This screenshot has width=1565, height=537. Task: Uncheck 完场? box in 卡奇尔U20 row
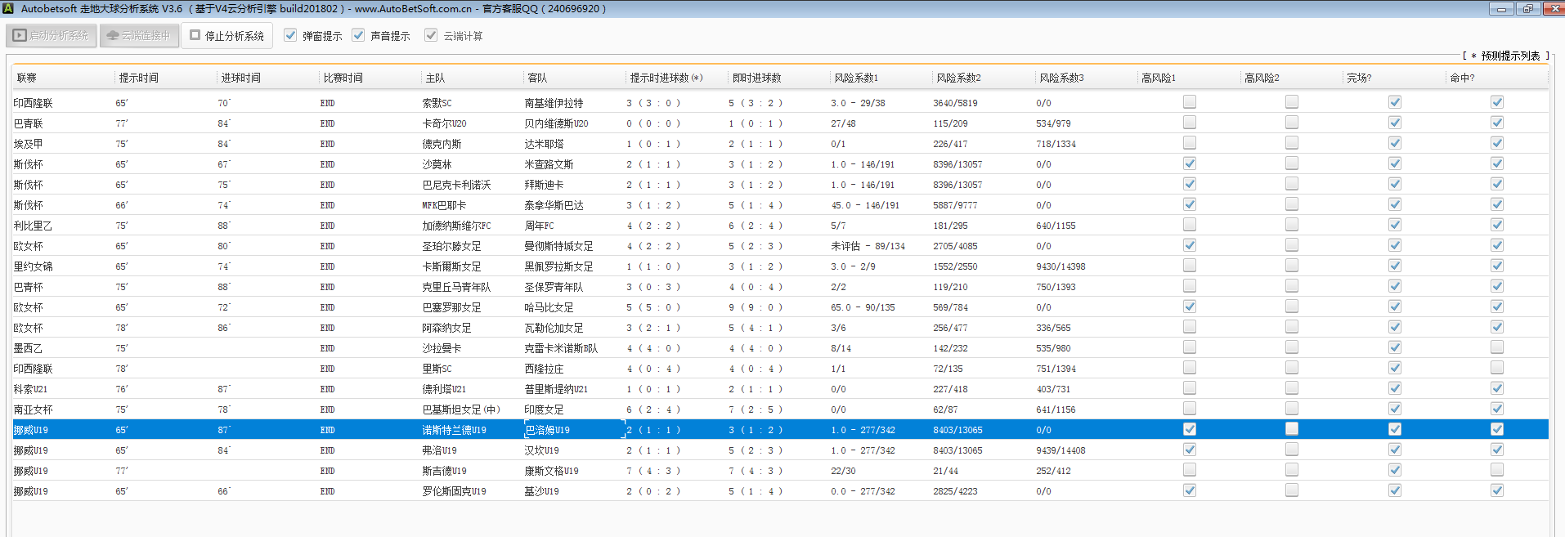point(1395,123)
